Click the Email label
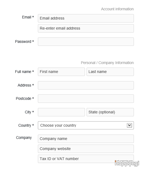 click(28, 17)
